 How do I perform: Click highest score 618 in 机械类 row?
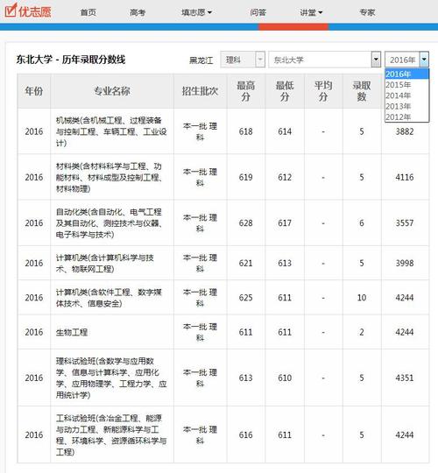(x=246, y=131)
